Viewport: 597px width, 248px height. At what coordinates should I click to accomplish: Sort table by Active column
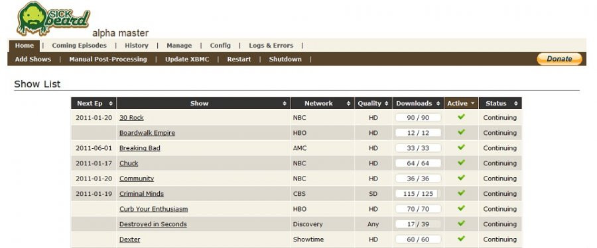point(461,103)
